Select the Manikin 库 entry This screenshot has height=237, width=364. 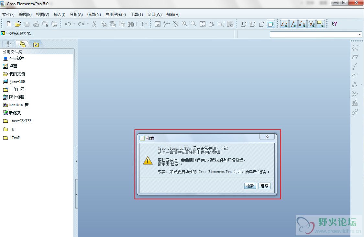click(x=16, y=105)
